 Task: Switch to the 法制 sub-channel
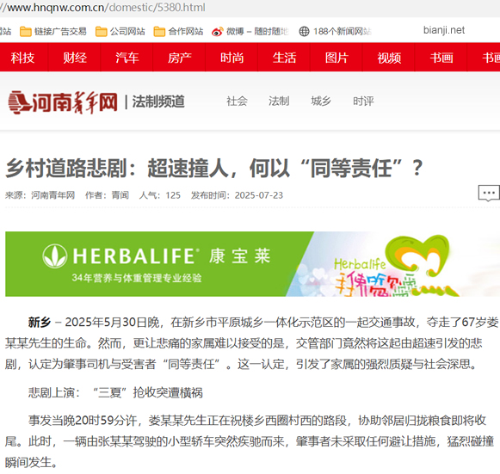coord(279,101)
